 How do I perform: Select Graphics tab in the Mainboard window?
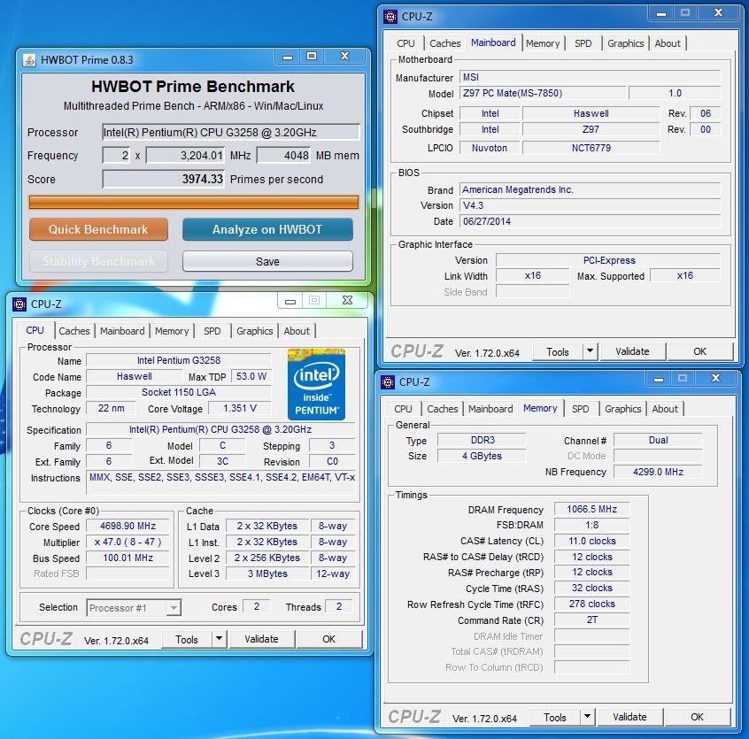point(626,43)
